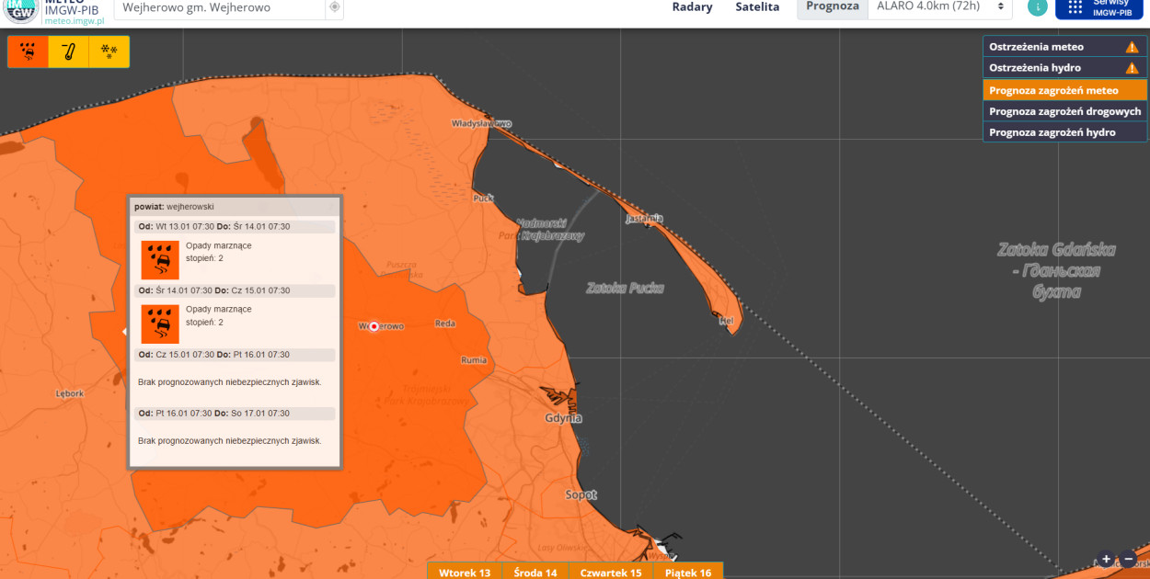This screenshot has width=1150, height=579.
Task: Zoom out the map with minus button
Action: [x=1129, y=559]
